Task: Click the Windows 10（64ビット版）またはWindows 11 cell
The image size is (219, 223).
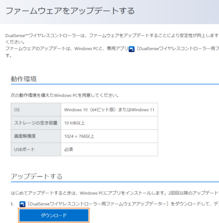Action: coord(109,110)
